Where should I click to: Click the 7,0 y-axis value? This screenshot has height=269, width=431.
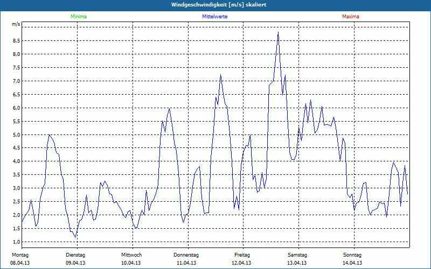tap(16, 81)
